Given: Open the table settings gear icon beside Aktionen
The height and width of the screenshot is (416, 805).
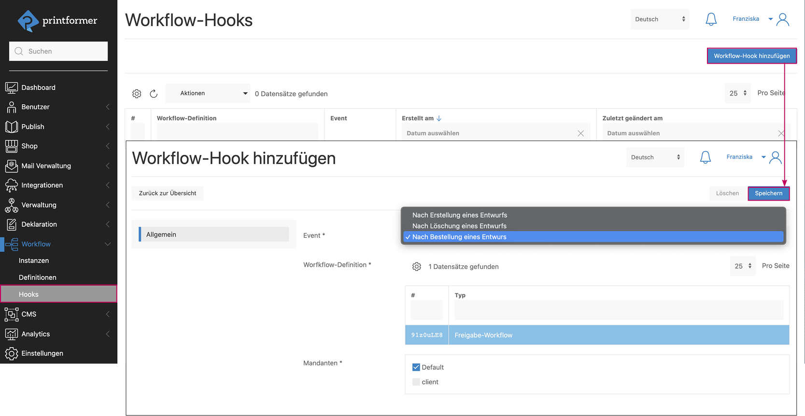Looking at the screenshot, I should (x=137, y=94).
